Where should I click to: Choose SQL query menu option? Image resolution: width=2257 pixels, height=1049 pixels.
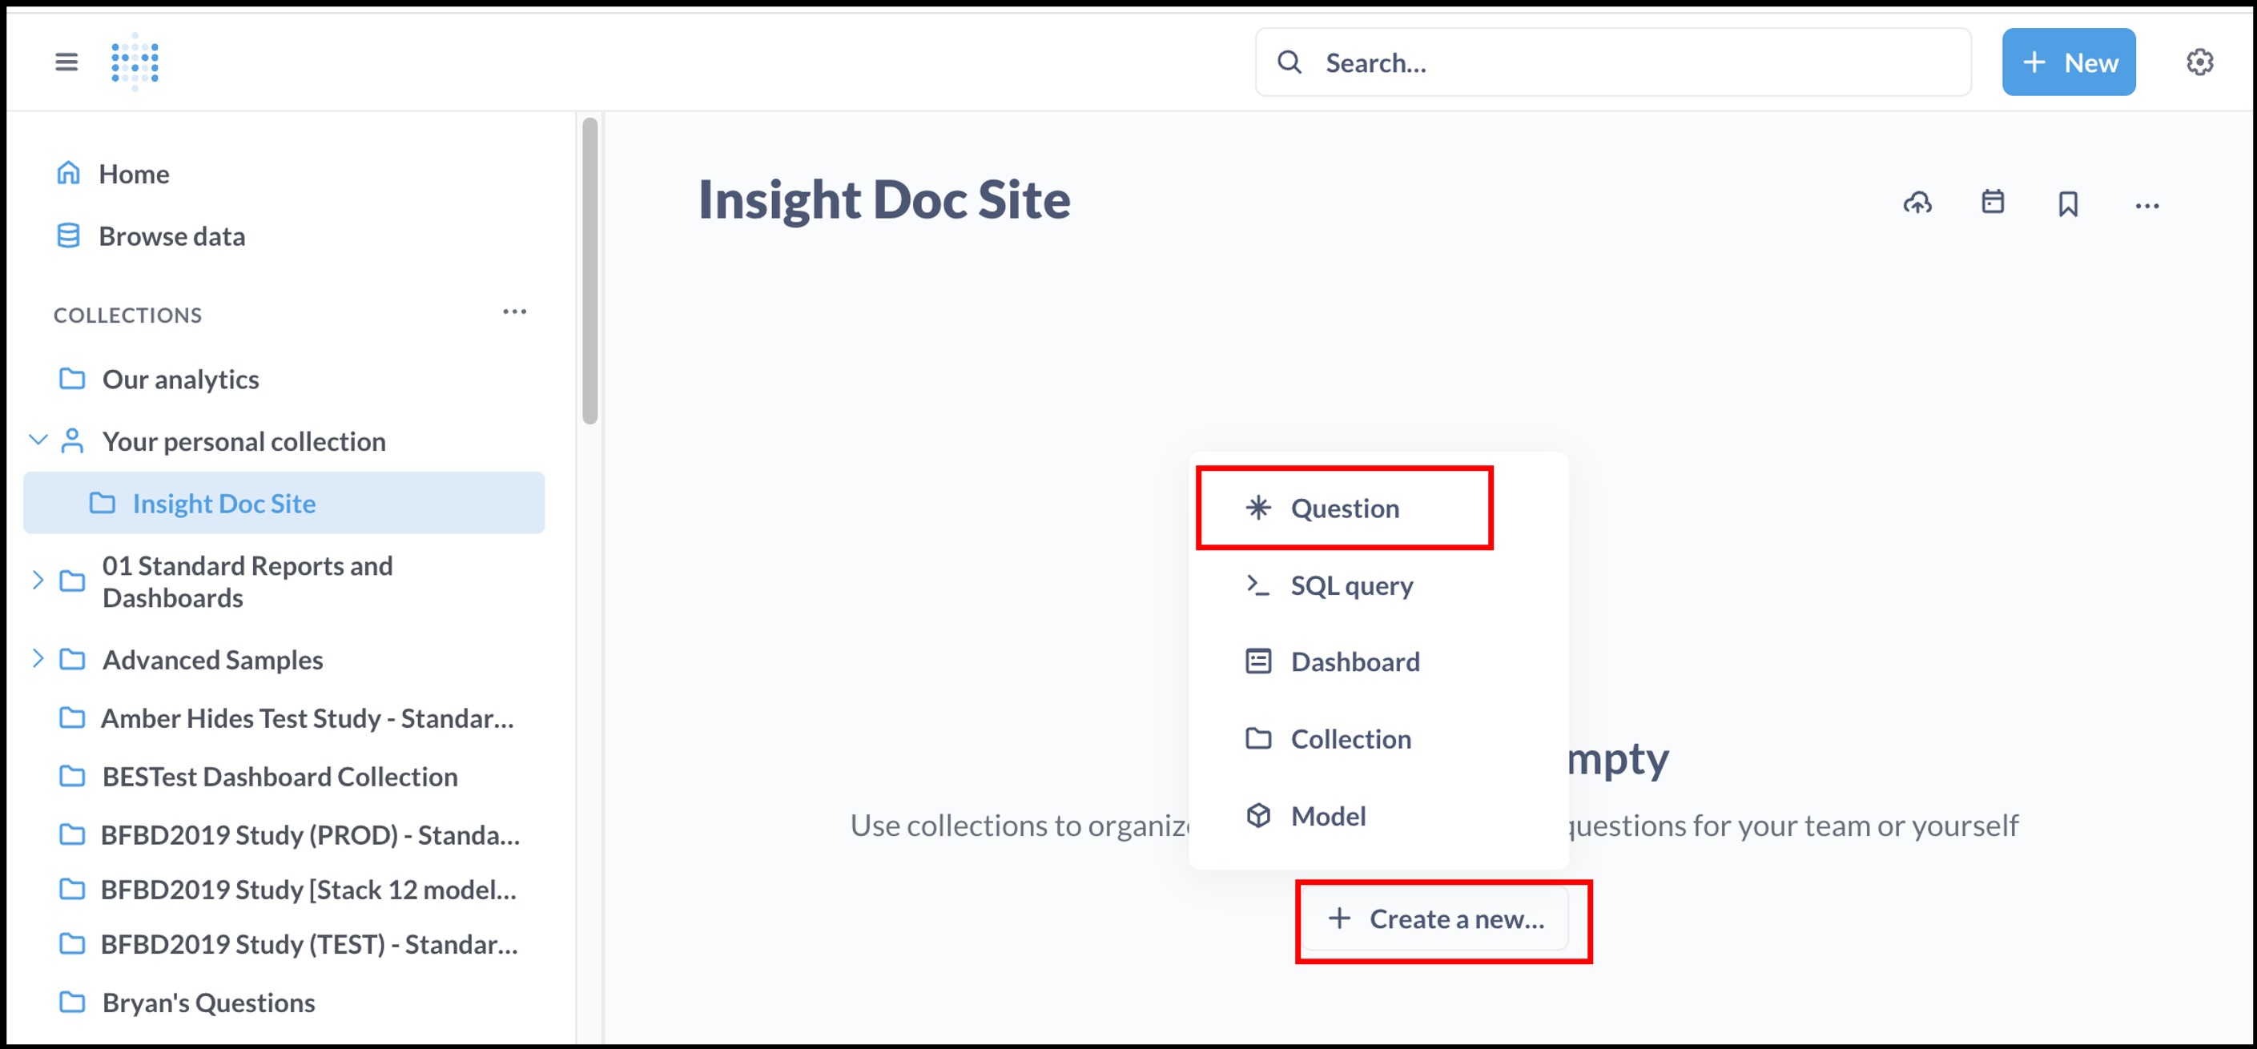1350,585
